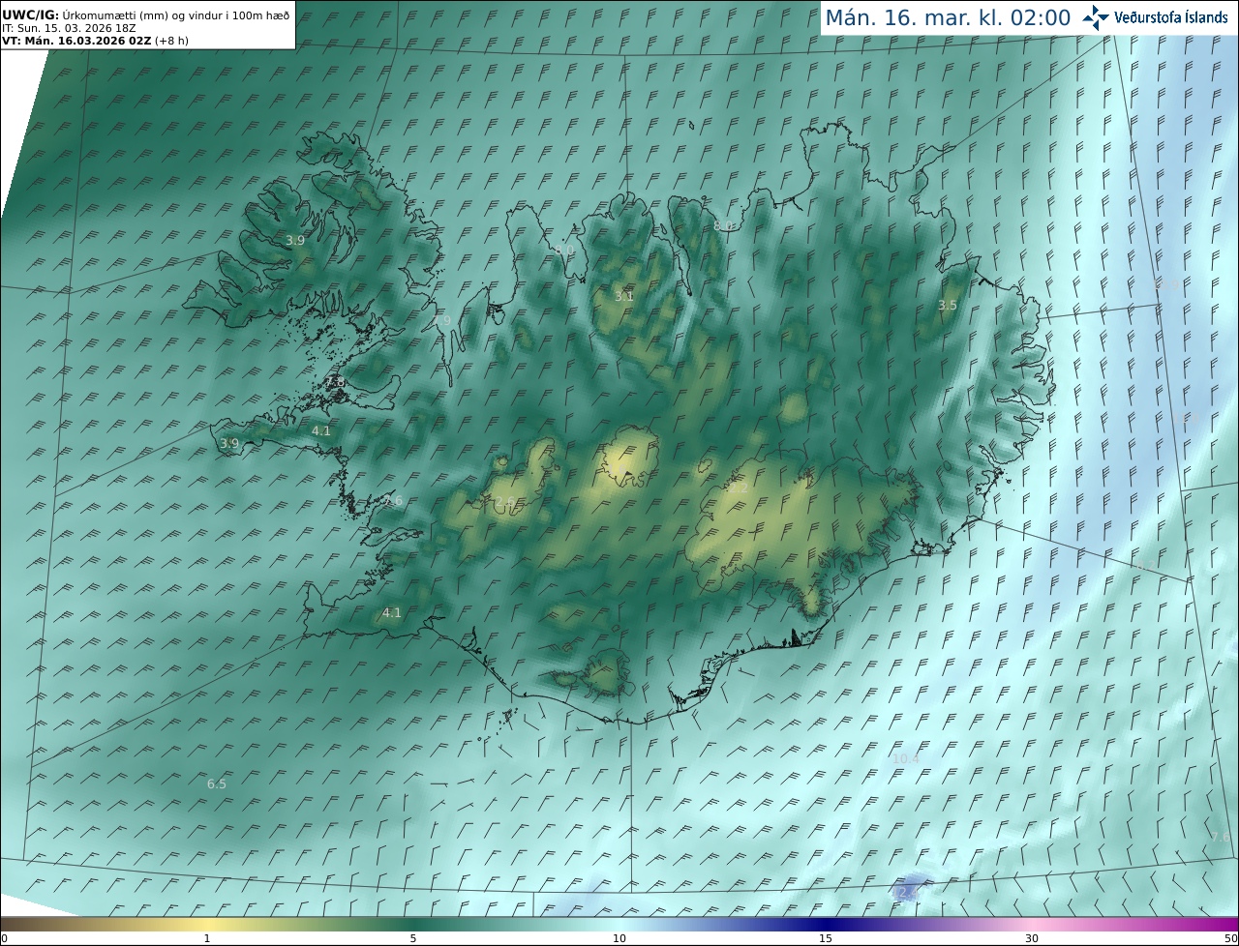Click the 30 tick label on the colorbar
This screenshot has width=1239, height=946.
point(1032,938)
